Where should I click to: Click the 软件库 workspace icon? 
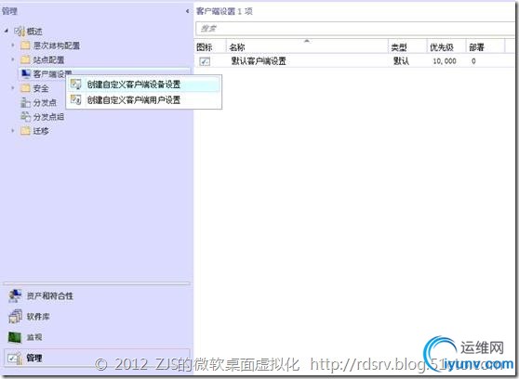pos(15,317)
